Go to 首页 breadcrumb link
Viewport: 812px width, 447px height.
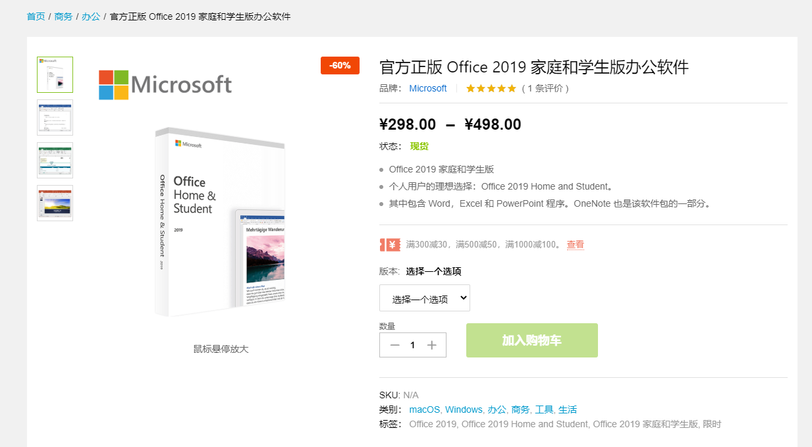pyautogui.click(x=36, y=16)
